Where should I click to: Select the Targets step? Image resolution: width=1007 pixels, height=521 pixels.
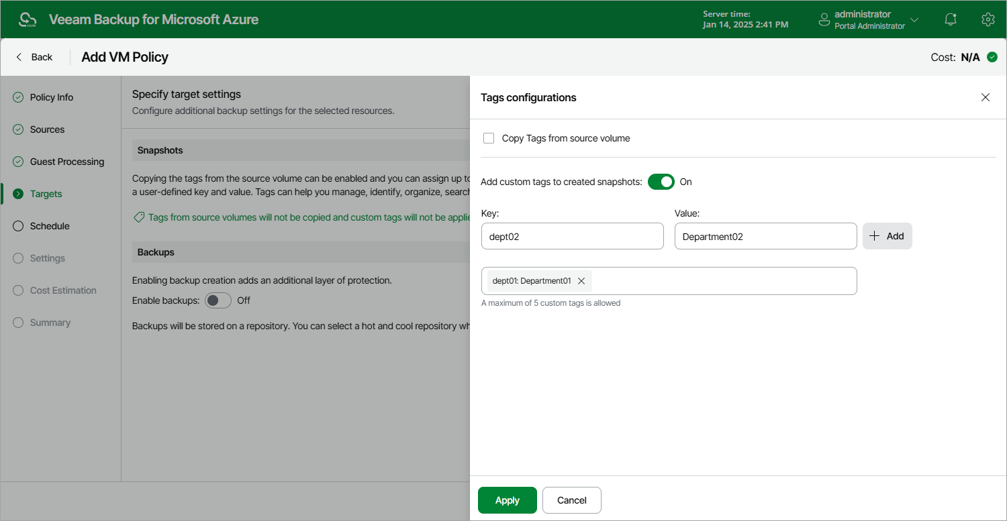46,194
